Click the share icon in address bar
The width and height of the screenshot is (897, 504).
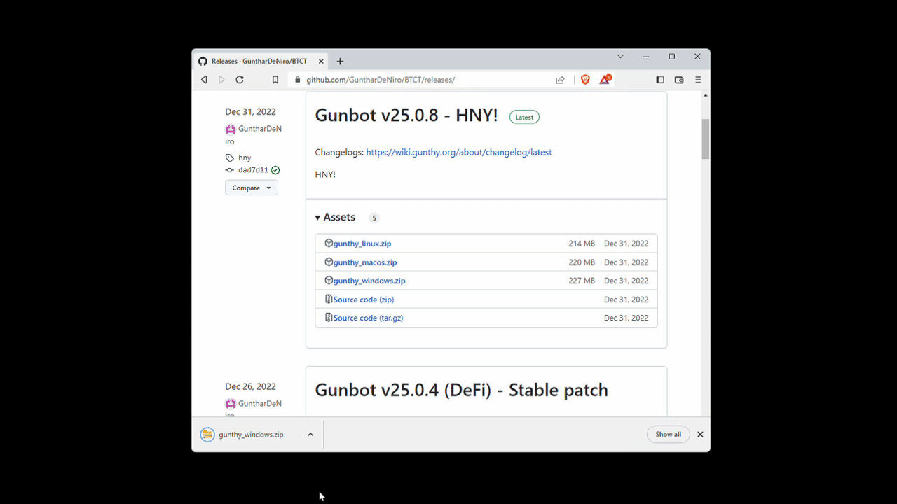click(x=560, y=80)
